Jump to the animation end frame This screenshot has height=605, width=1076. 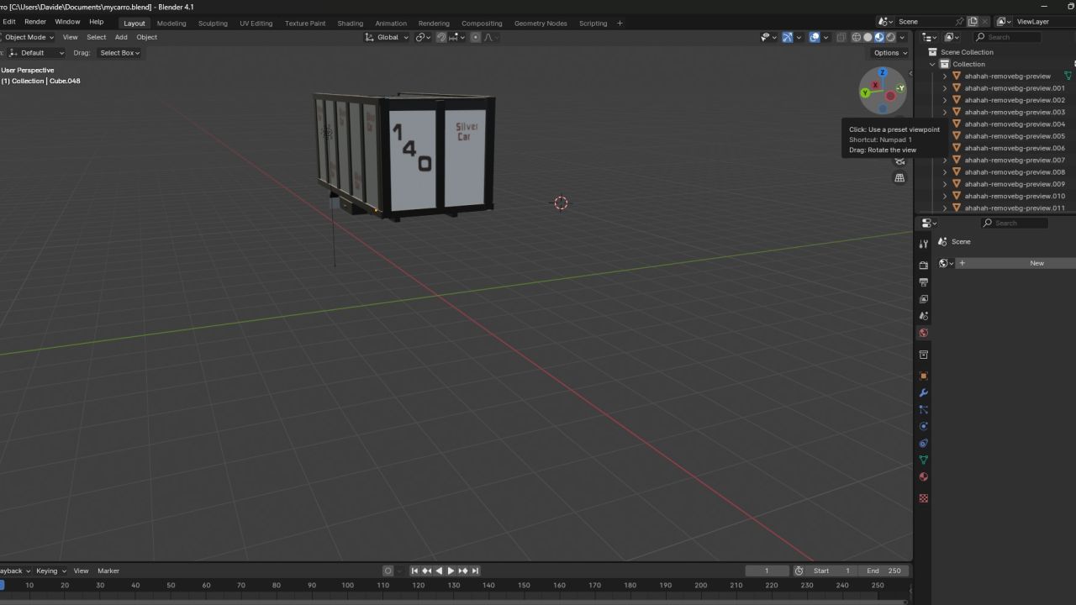click(x=475, y=571)
